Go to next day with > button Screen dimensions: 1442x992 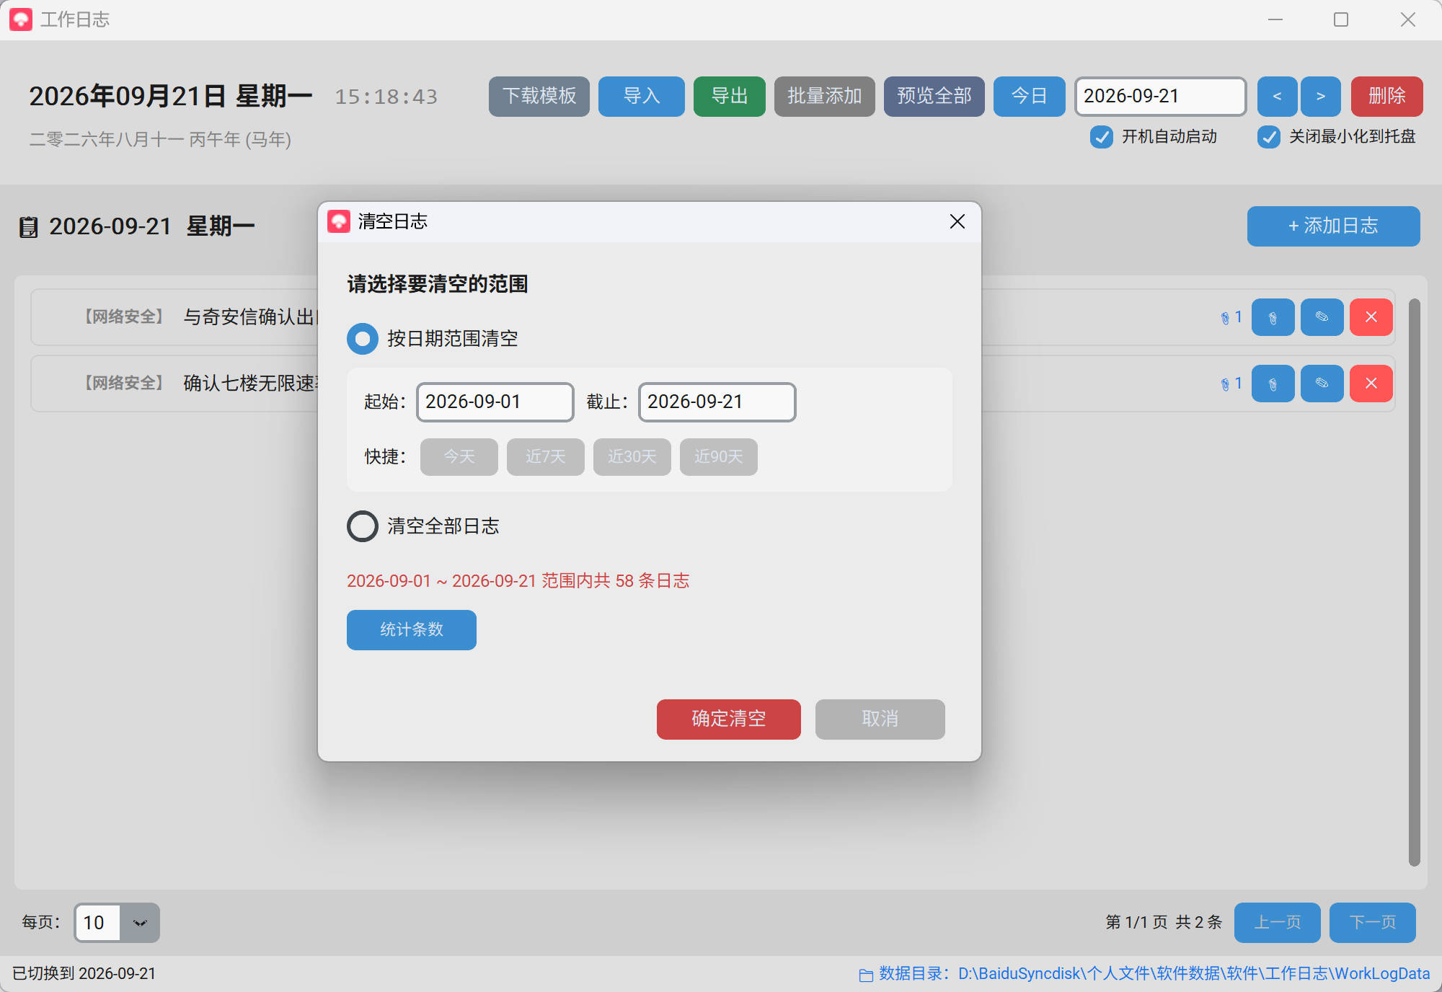coord(1320,97)
